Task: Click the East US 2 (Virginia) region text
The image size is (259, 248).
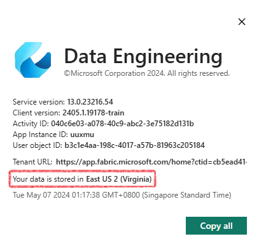Action: 119,179
